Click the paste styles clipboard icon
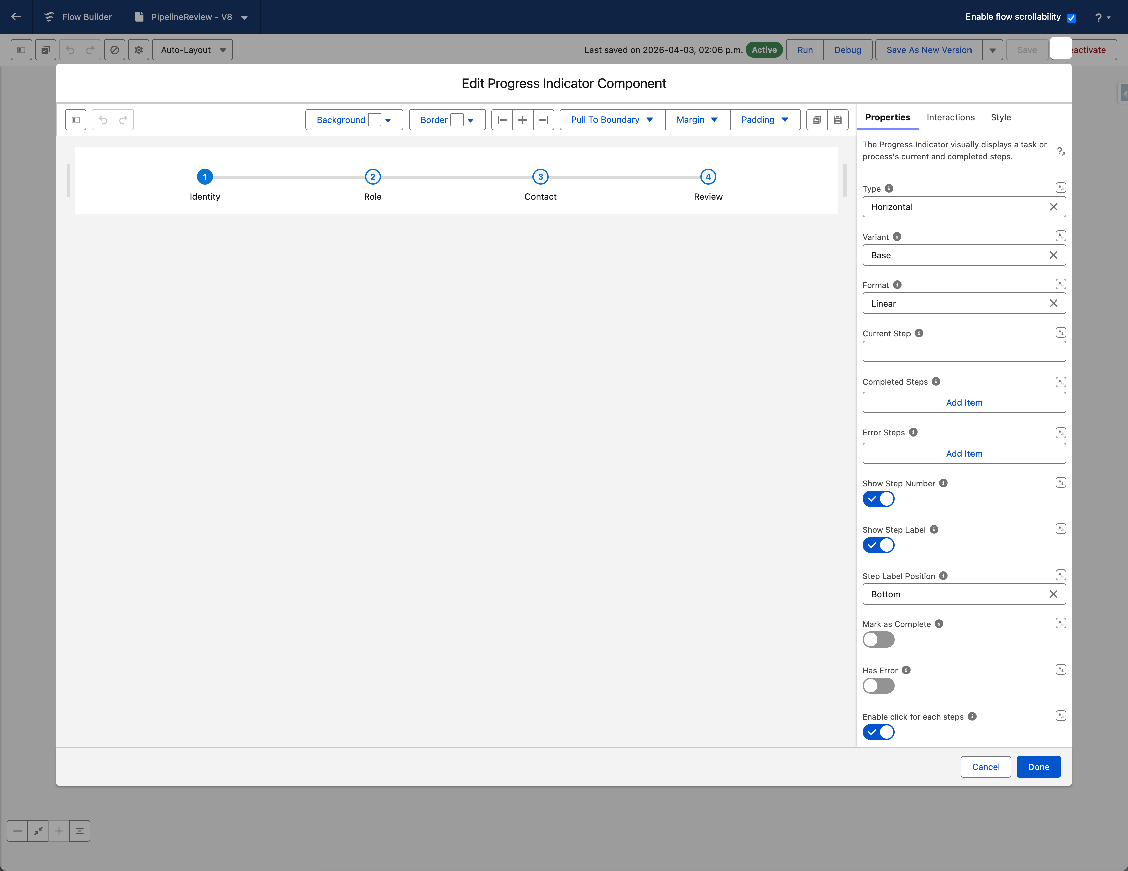This screenshot has width=1128, height=871. (x=837, y=120)
